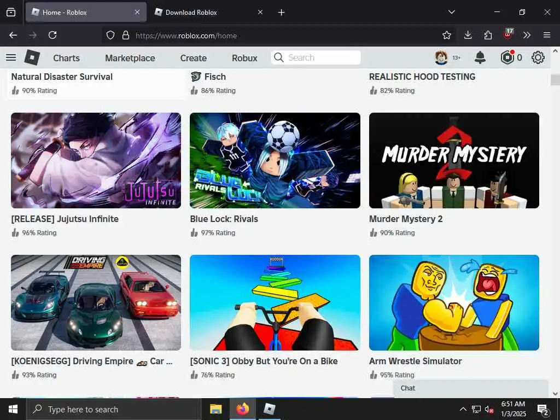Click the tracking protection shield icon
Viewport: 560px width, 420px height.
pos(110,36)
